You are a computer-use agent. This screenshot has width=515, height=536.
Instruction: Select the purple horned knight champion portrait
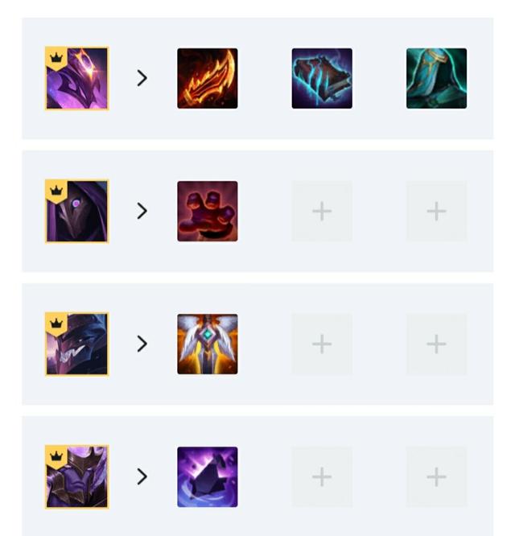[x=77, y=477]
